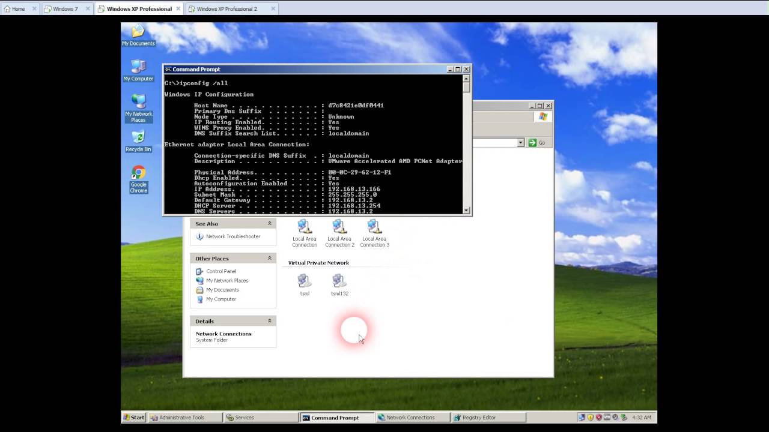Click the 'ipconfig /all' command text
769x432 pixels.
pos(204,83)
